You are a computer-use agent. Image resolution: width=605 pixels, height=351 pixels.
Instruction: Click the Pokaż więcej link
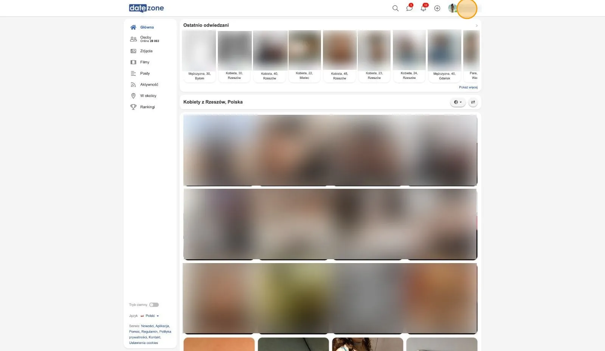point(468,87)
